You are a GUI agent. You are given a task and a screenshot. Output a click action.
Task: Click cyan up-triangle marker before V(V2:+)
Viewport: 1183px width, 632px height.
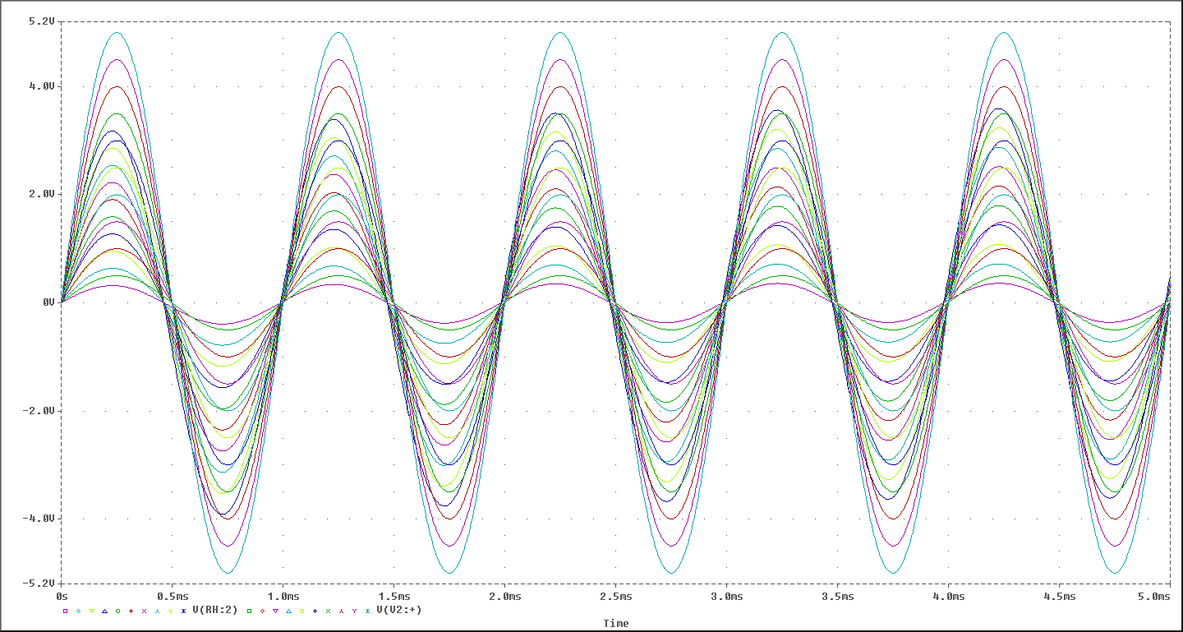click(288, 611)
